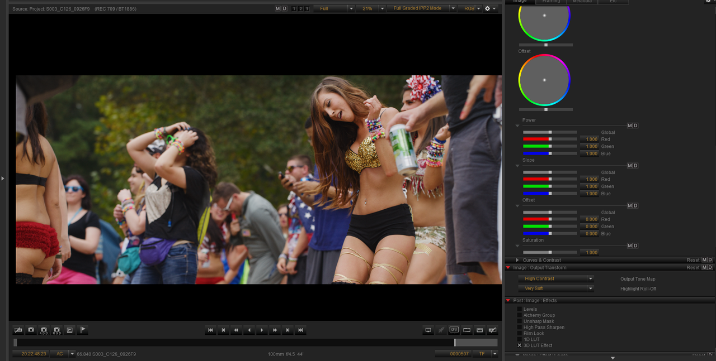The height and width of the screenshot is (361, 716).
Task: Open the RGB channel dropdown
Action: click(470, 8)
